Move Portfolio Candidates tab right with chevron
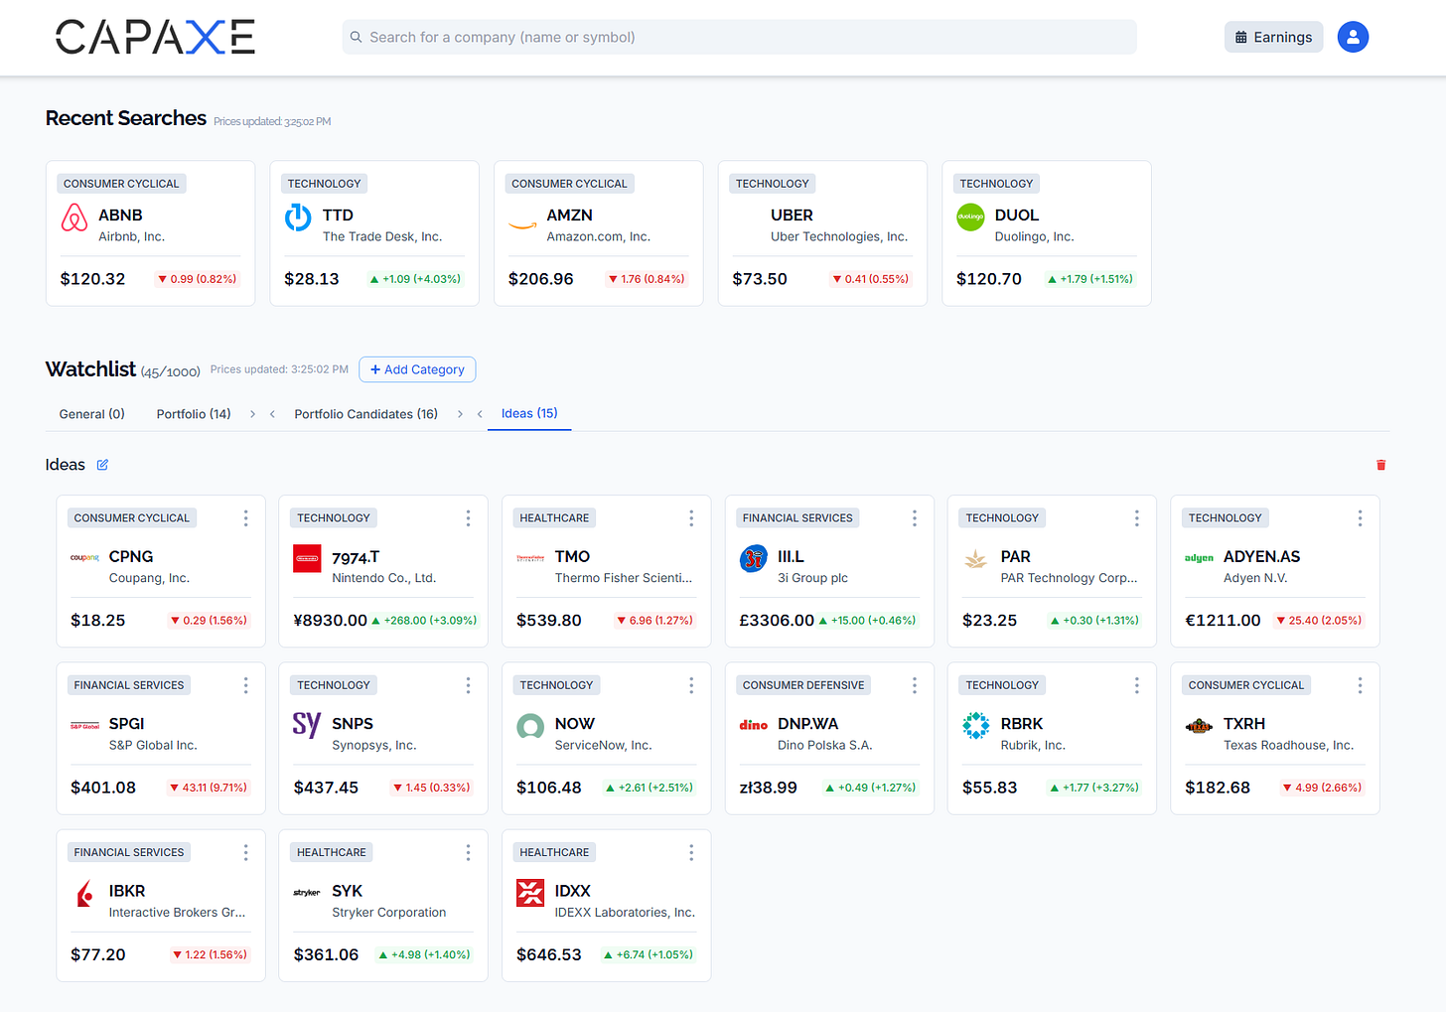Screen dimensions: 1446x1012 [460, 414]
